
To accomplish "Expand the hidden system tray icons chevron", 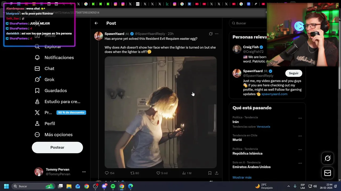I will click(x=289, y=186).
